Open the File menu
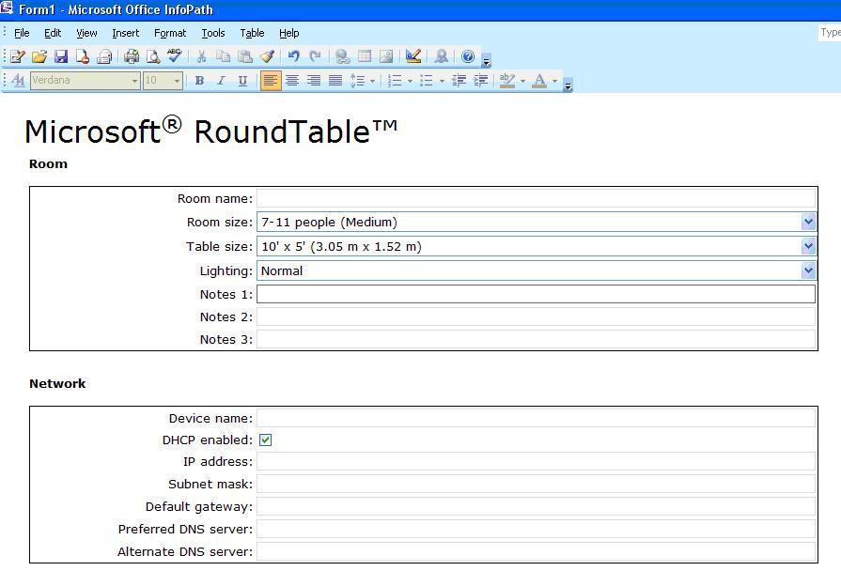 pyautogui.click(x=22, y=33)
